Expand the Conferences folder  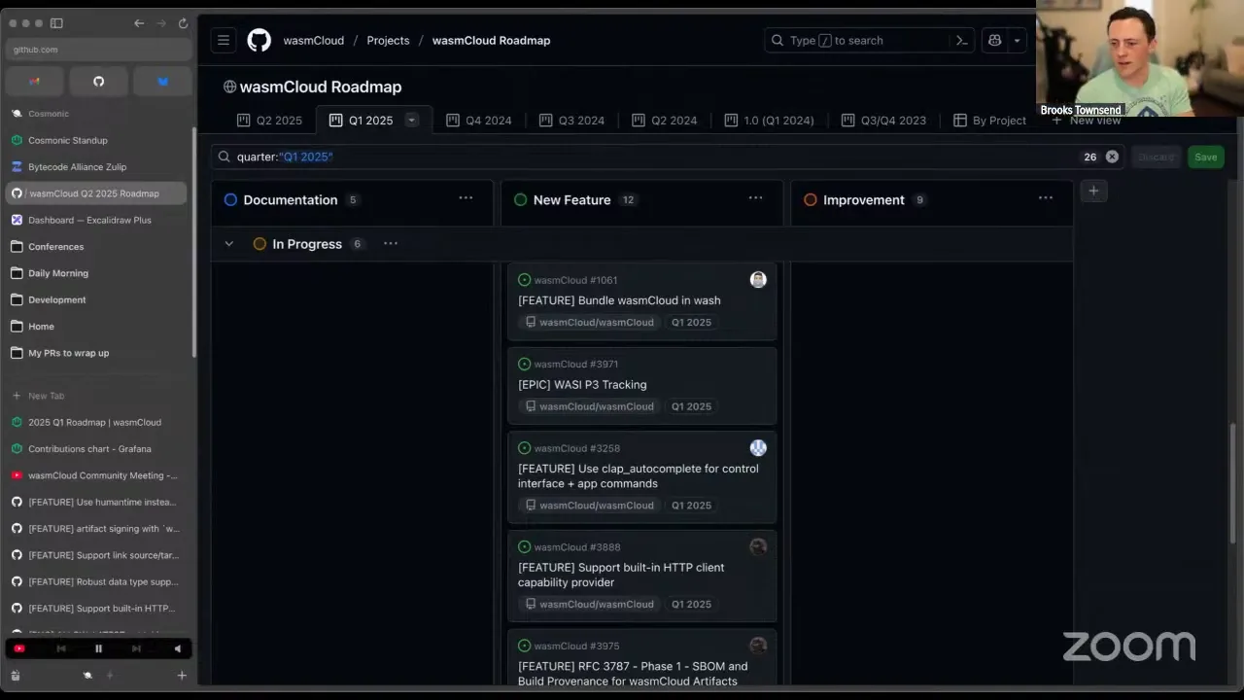coord(96,247)
